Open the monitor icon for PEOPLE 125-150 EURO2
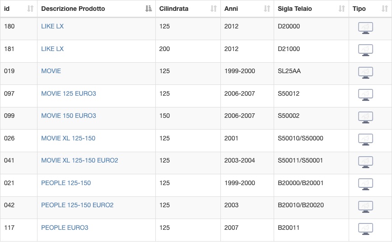Image resolution: width=392 pixels, height=242 pixels. click(365, 207)
